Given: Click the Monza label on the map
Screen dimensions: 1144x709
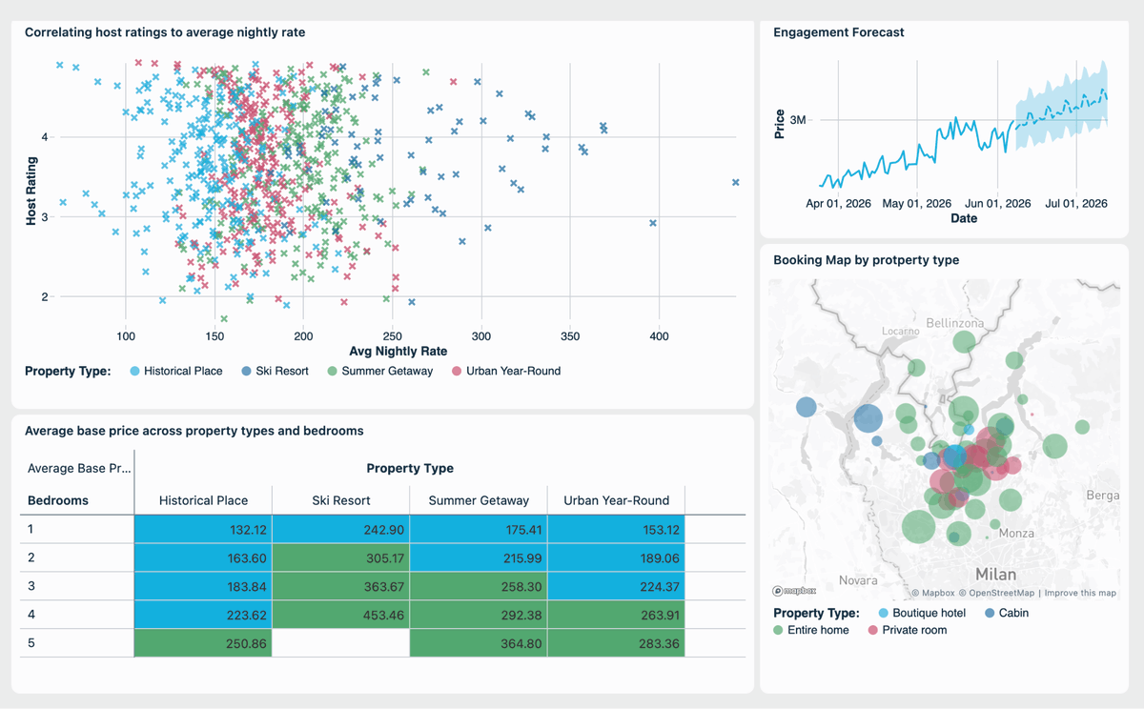Looking at the screenshot, I should click(1015, 534).
